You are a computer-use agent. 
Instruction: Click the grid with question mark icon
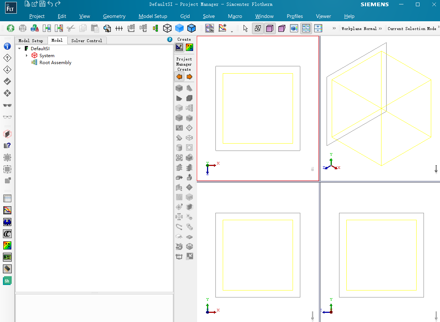point(7,145)
